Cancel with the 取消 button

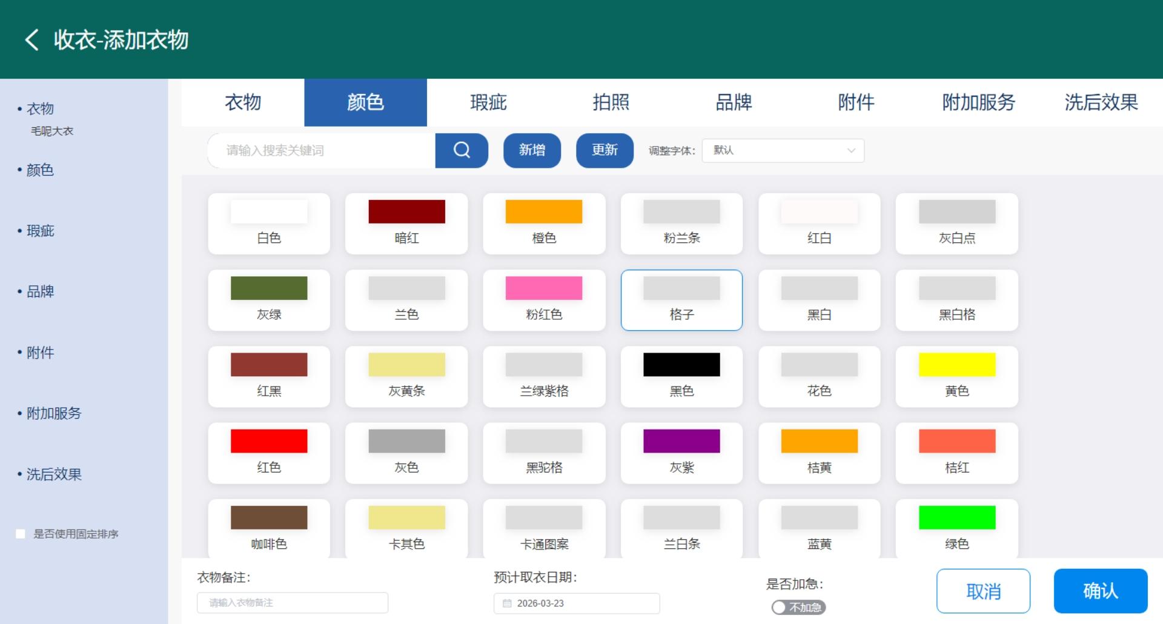click(x=983, y=591)
